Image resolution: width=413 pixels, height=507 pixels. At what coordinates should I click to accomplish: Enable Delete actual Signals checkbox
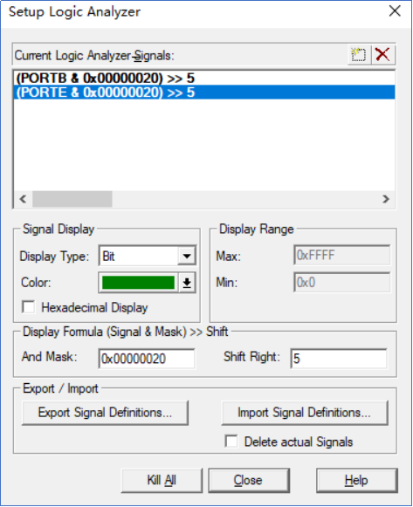231,442
